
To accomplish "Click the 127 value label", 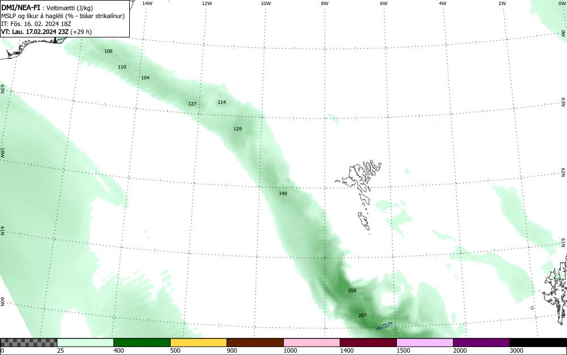I will 192,104.
